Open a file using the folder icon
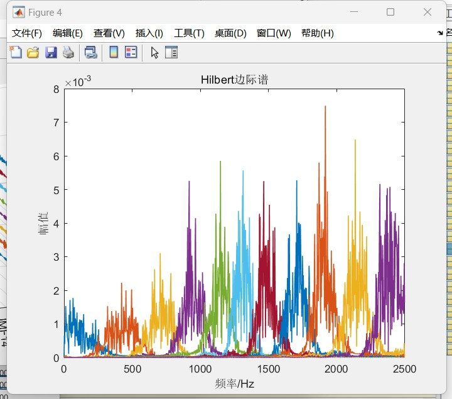Screen dimensions: 452x399 33,53
